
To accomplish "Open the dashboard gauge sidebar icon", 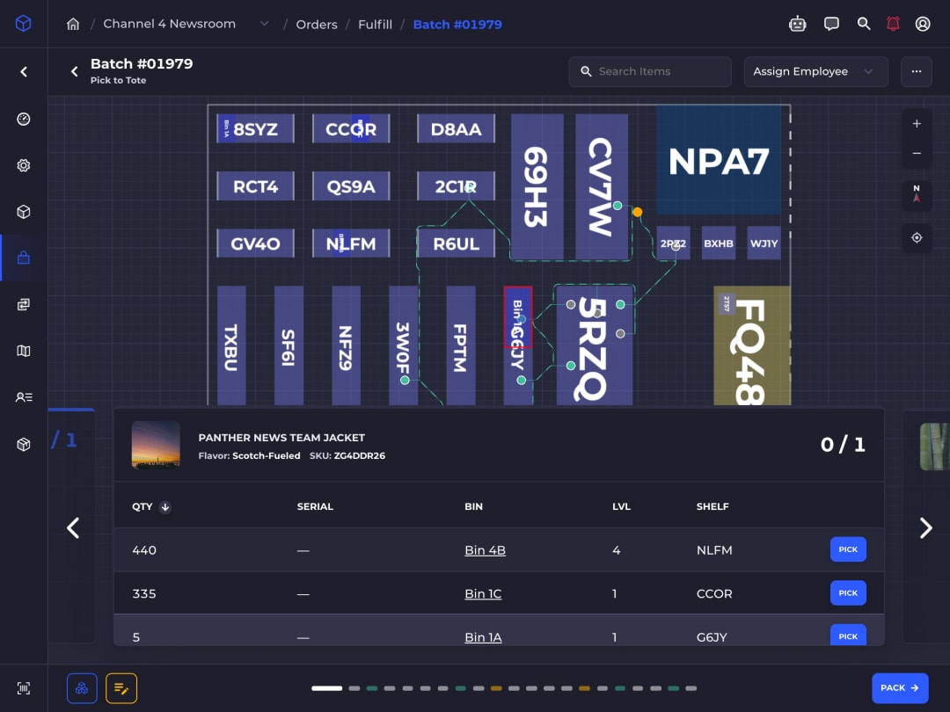I will coord(24,119).
